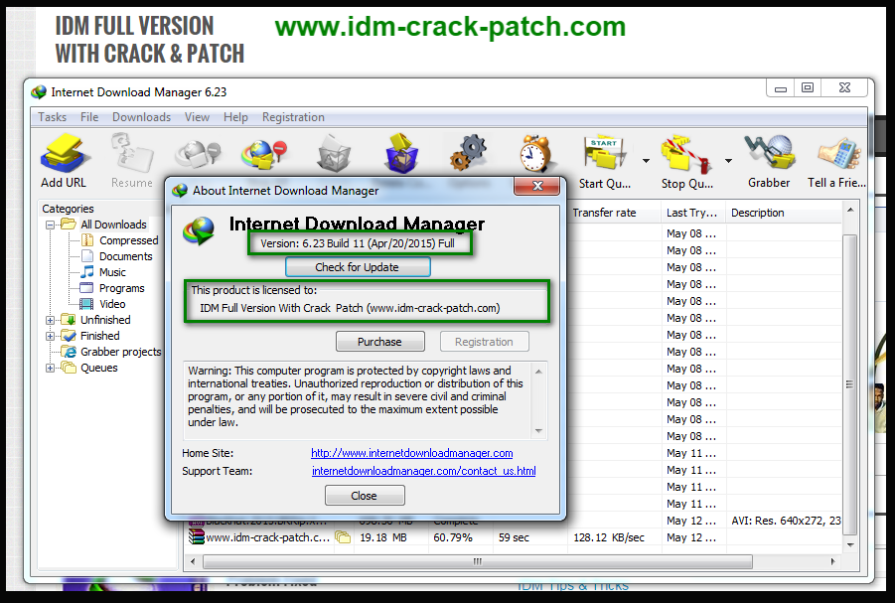Sort by the Last Try column header
Screen dimensions: 895x603
[693, 213]
